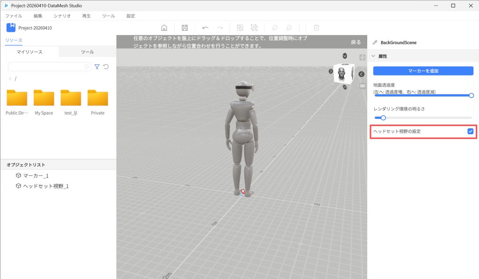Viewport: 479px width, 279px height.
Task: Open the シナリオ menu
Action: [62, 16]
